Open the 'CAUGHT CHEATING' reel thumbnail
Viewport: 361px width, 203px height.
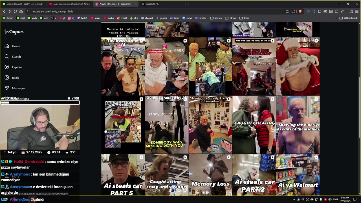[254, 125]
